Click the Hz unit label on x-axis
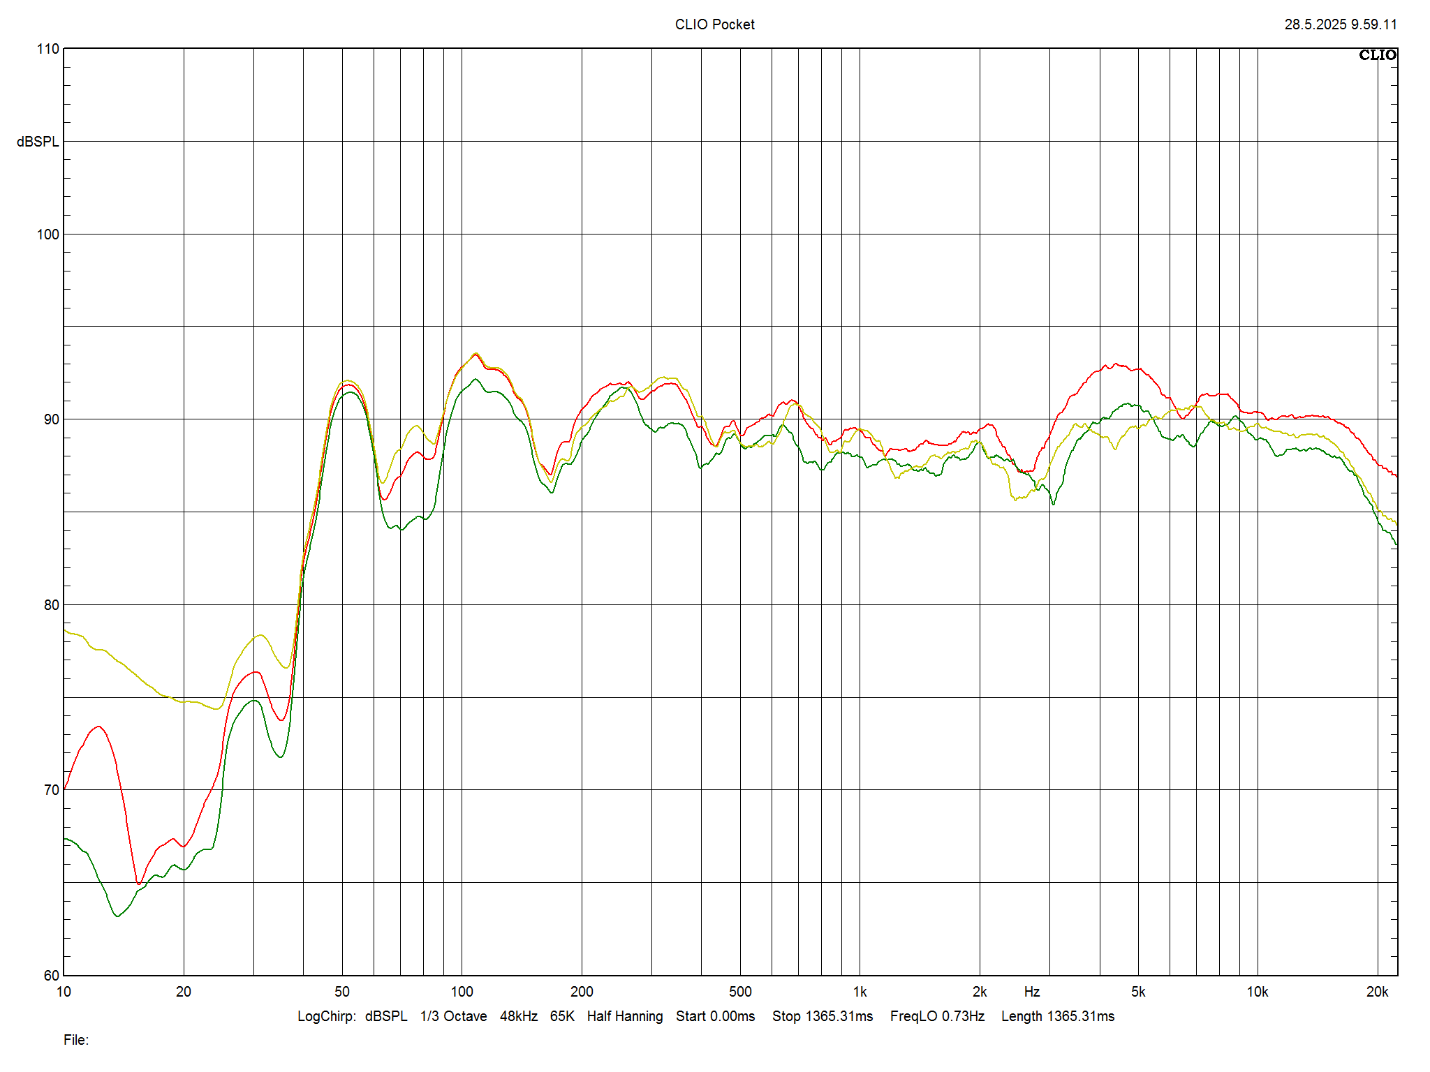 (1031, 992)
